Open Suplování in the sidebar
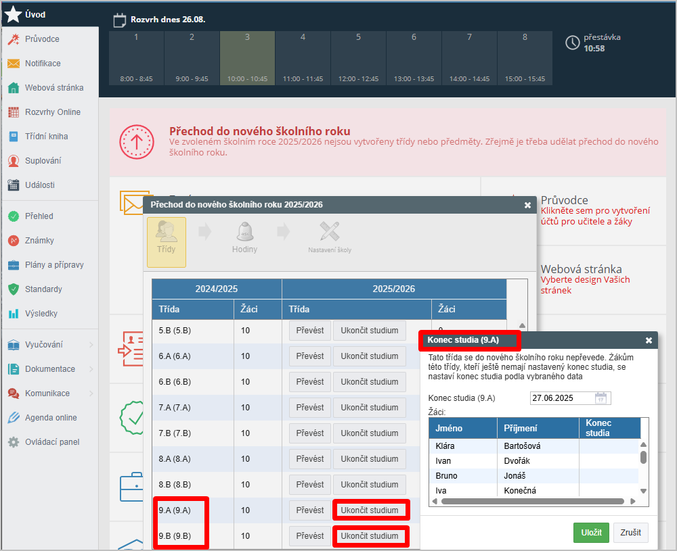 click(x=43, y=161)
